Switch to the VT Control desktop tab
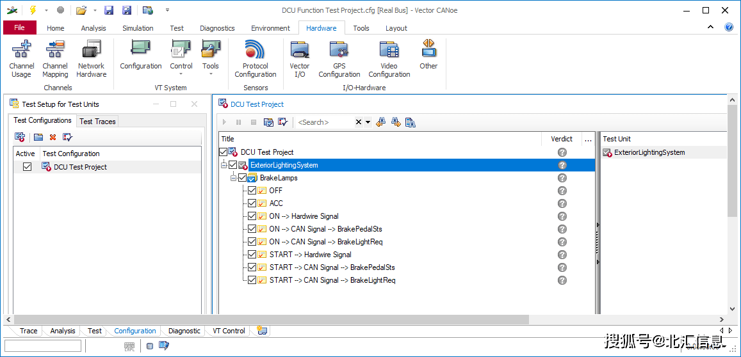 point(229,331)
